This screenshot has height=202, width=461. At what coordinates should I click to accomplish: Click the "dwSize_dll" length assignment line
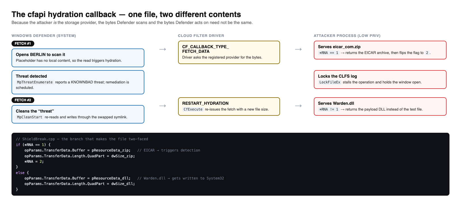coord(80,184)
